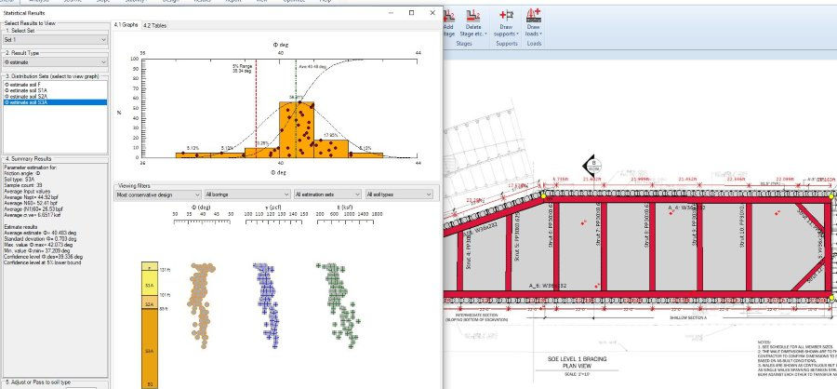The height and width of the screenshot is (389, 837).
Task: Click the F layer in the soil column
Action: pos(150,265)
